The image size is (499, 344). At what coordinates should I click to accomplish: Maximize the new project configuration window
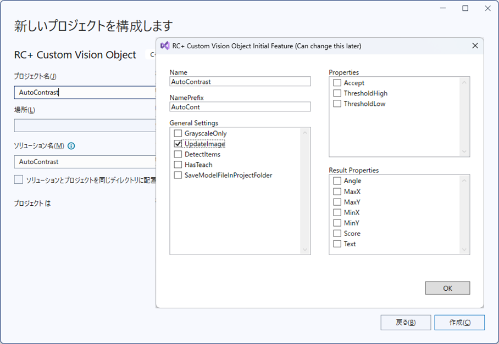[465, 8]
